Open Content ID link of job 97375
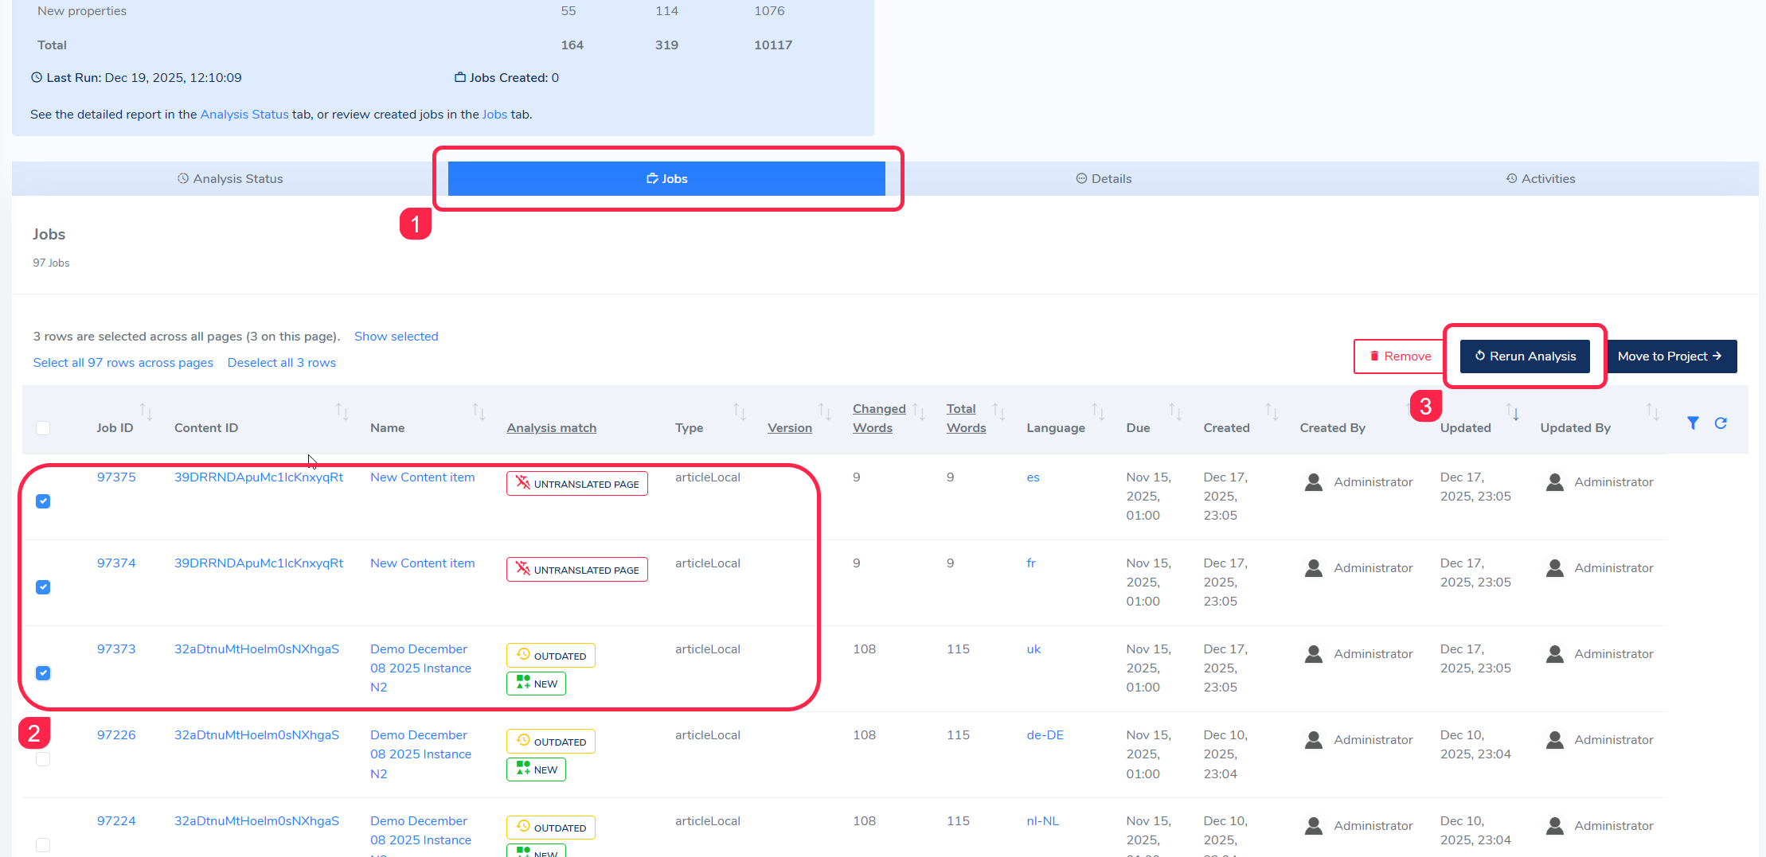1766x857 pixels. (259, 477)
